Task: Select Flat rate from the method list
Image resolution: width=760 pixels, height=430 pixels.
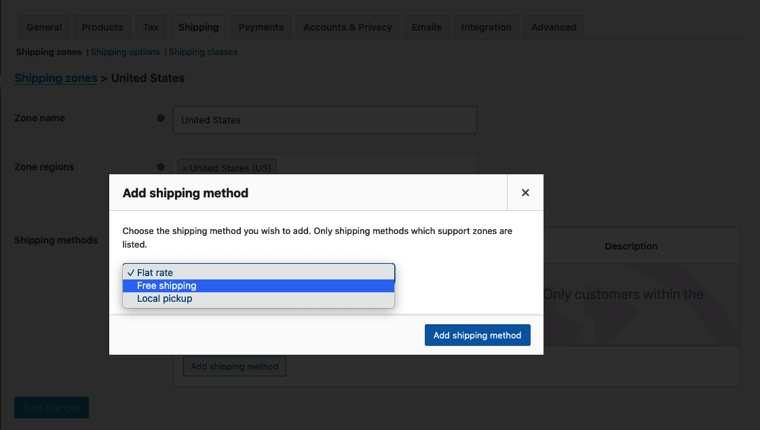Action: point(258,272)
